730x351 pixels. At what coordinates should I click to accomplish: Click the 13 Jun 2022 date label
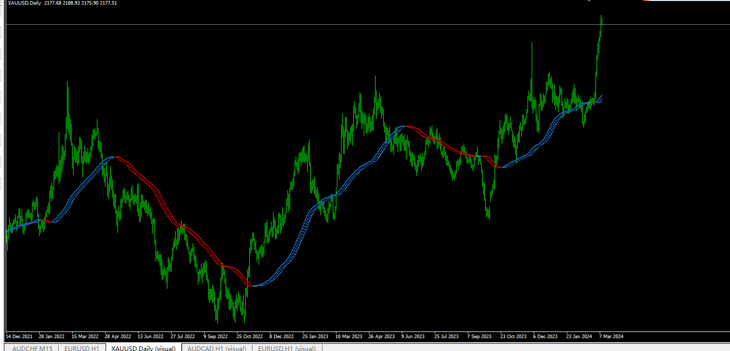coord(150,337)
